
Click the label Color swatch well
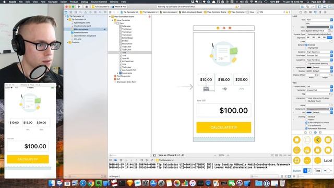point(318,27)
